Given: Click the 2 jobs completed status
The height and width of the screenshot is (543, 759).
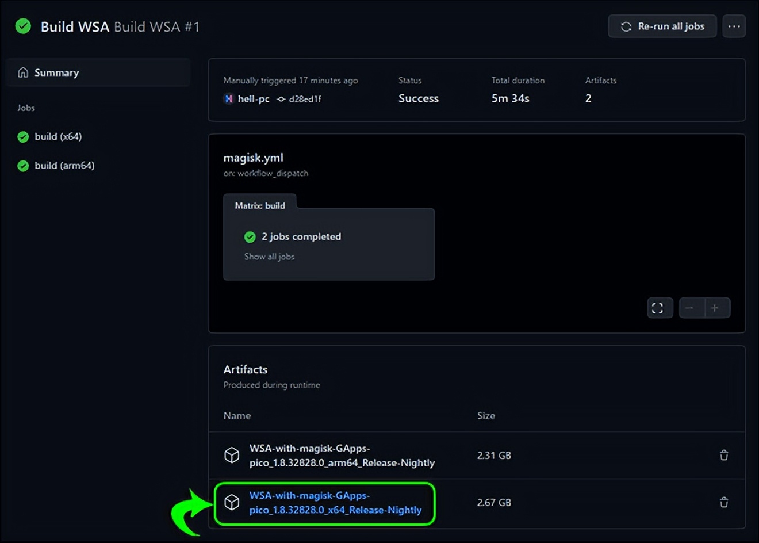Looking at the screenshot, I should [x=301, y=237].
